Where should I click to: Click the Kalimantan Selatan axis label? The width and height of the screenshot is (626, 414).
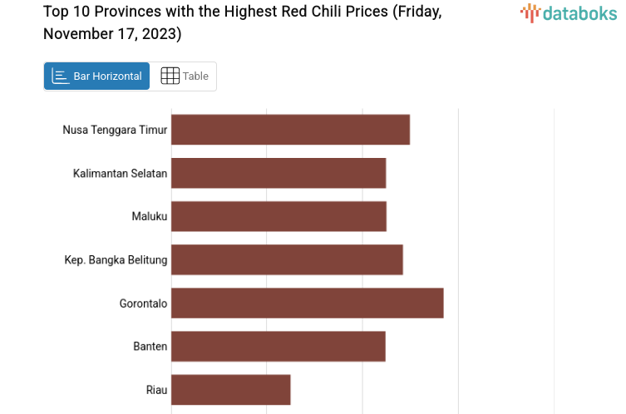click(x=120, y=173)
